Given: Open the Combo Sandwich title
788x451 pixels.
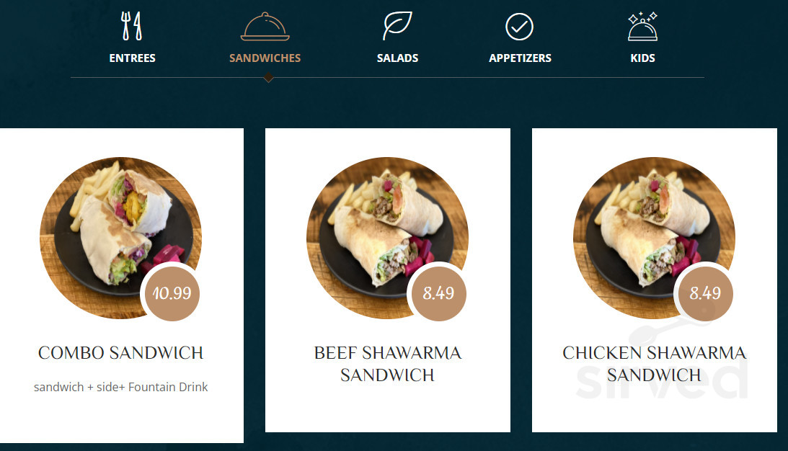Looking at the screenshot, I should pyautogui.click(x=120, y=353).
